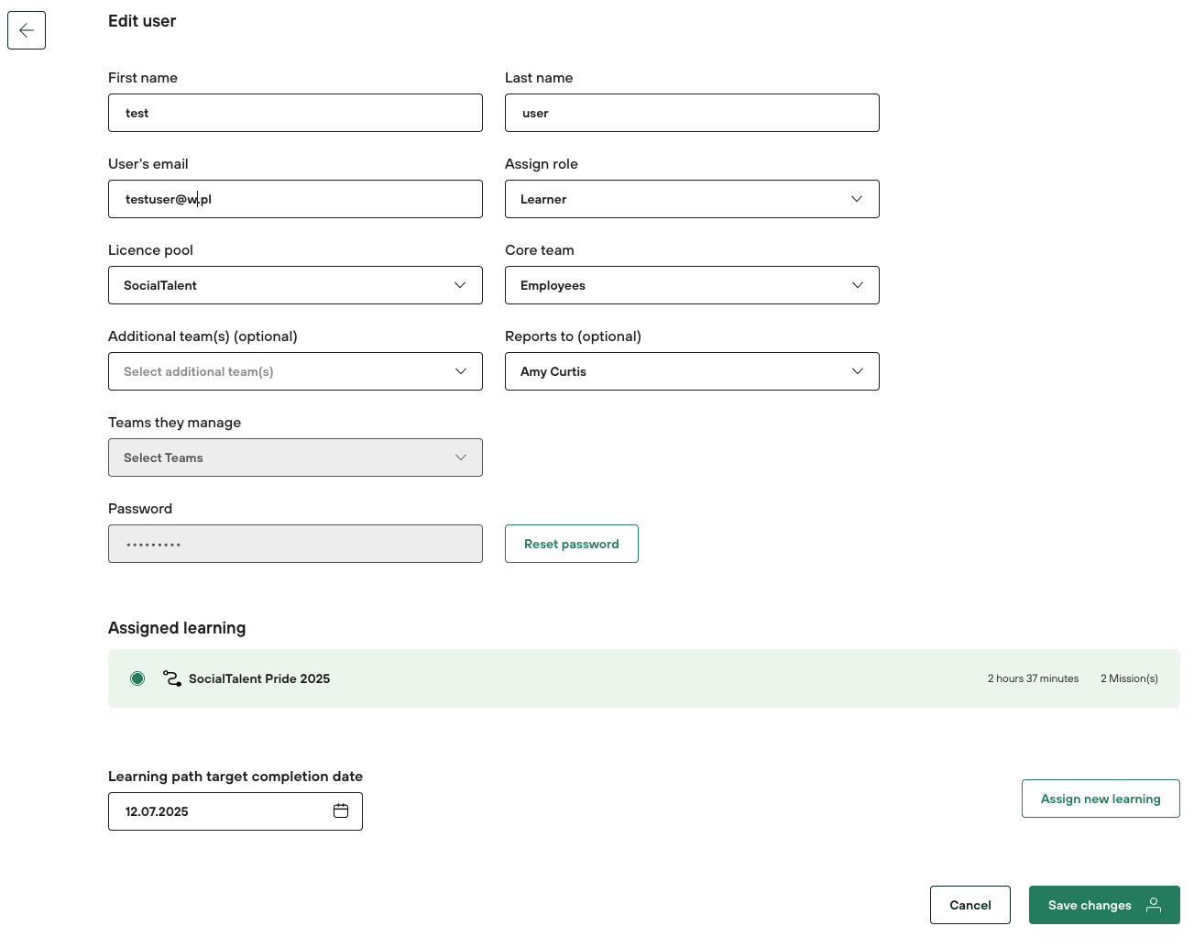Viewport: 1194px width, 948px height.
Task: Click the Reset password button
Action: [x=571, y=544]
